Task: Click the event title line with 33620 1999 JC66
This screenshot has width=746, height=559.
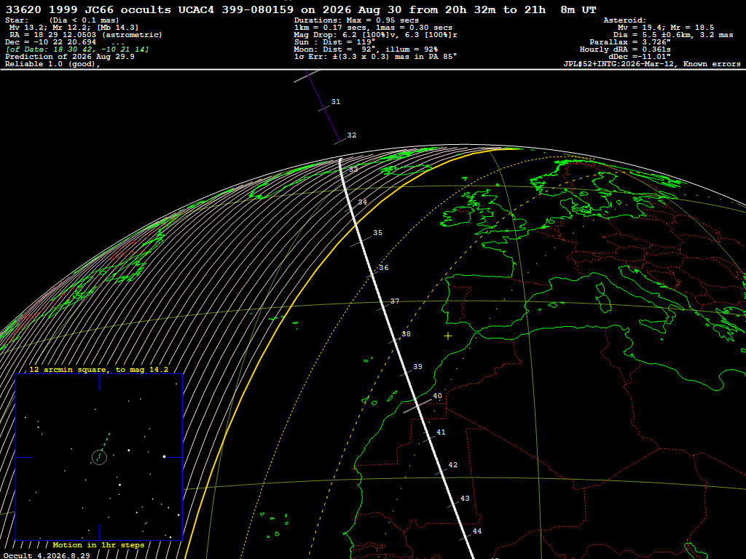Action: coord(301,9)
